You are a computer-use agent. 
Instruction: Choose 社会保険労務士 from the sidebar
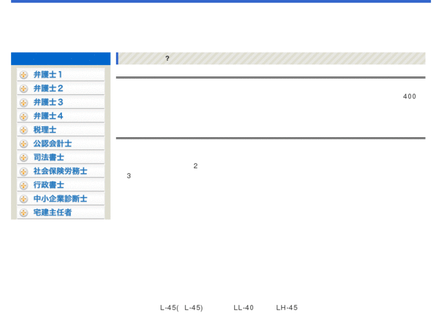61,171
